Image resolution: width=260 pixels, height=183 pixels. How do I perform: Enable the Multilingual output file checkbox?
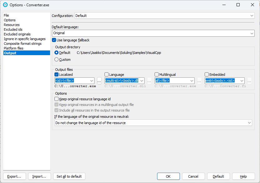click(156, 74)
